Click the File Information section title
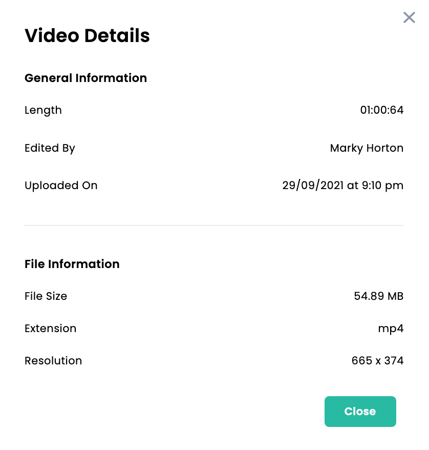 click(x=72, y=264)
